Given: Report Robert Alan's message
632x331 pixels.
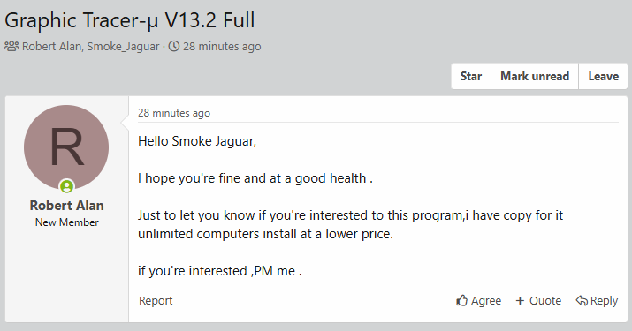Looking at the screenshot, I should pos(156,300).
